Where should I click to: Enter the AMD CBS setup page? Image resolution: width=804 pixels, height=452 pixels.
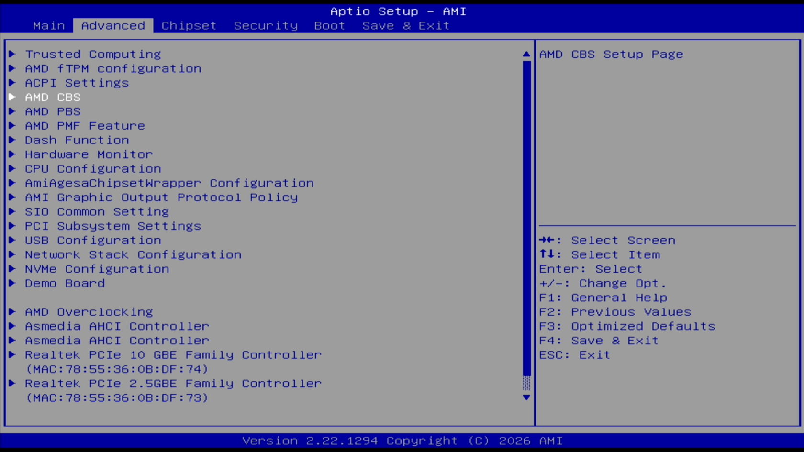53,98
